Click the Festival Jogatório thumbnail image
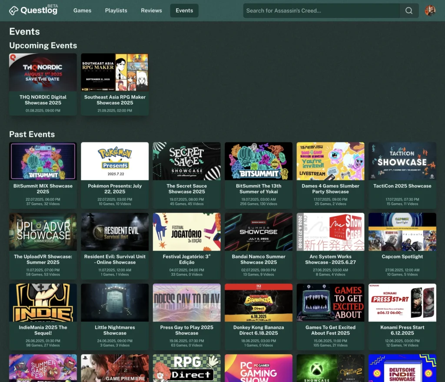Viewport: 445px width, 382px height. (187, 232)
